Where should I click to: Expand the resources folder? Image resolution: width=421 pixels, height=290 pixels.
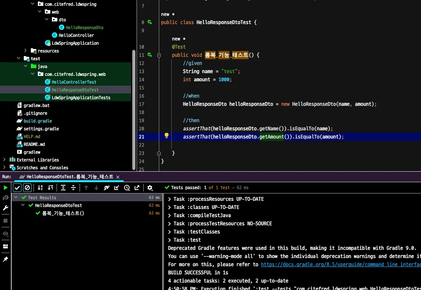(x=25, y=51)
